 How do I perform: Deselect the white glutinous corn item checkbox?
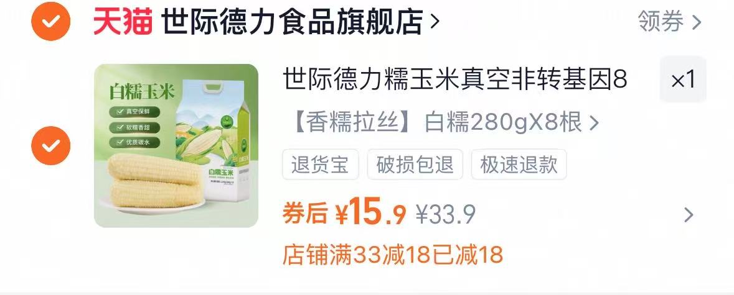click(50, 145)
